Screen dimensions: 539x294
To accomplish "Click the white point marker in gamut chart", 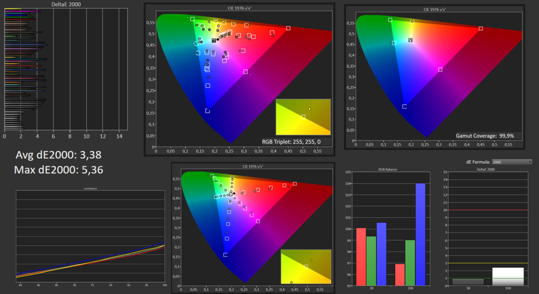I will pyautogui.click(x=410, y=40).
